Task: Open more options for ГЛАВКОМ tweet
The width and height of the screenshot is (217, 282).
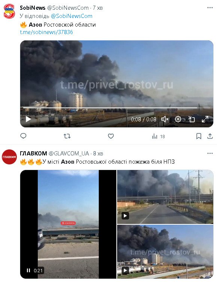Action: (210, 154)
